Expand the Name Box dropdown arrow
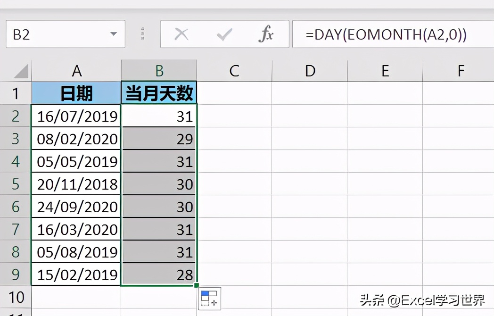 [x=113, y=34]
